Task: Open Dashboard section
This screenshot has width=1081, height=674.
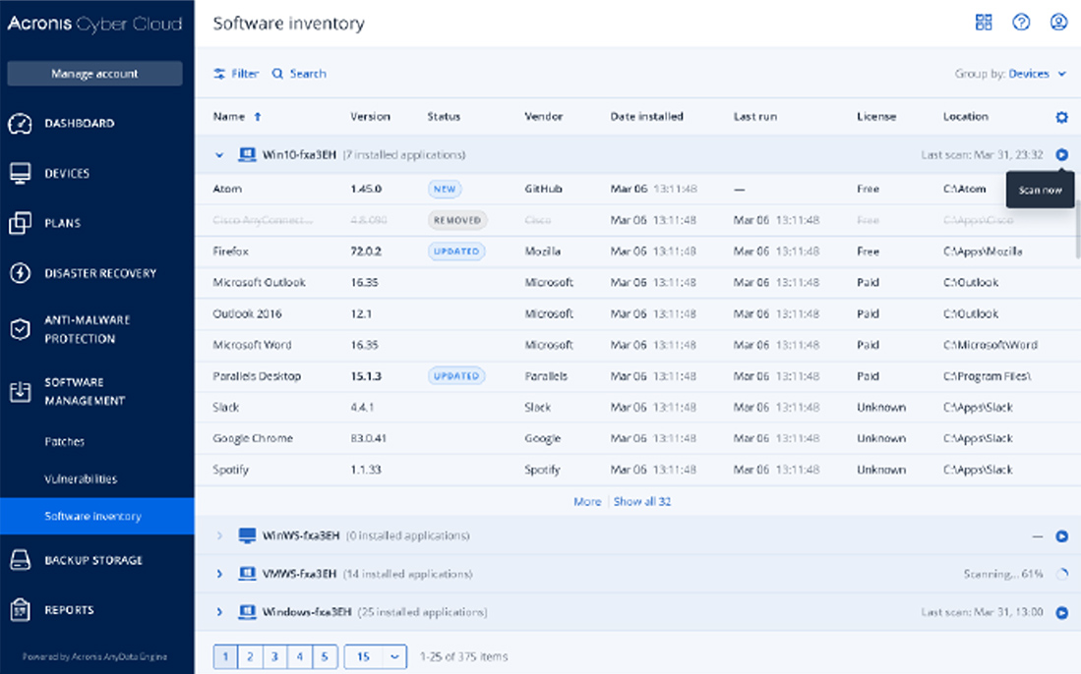Action: (80, 123)
